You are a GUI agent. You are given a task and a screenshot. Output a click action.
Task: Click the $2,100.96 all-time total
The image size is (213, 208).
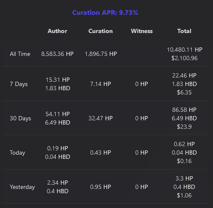(185, 58)
